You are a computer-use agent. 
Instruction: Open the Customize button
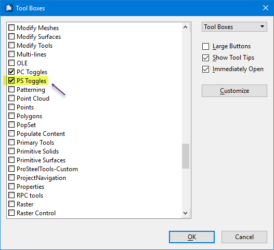coord(234,91)
